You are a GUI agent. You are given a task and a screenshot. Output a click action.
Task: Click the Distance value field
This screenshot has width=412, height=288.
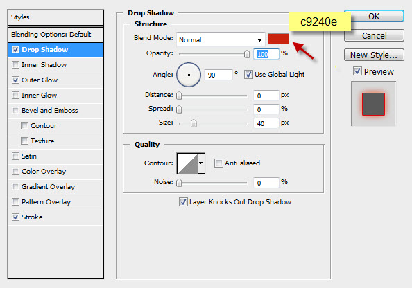click(x=266, y=96)
